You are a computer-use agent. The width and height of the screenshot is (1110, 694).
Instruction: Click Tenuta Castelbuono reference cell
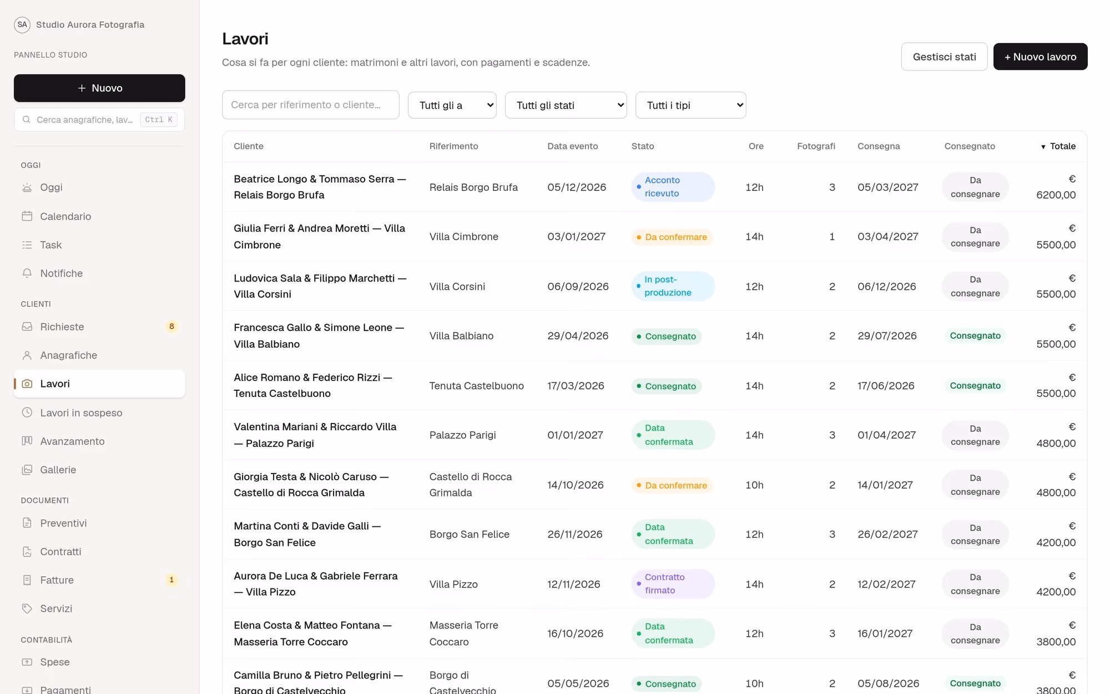(476, 386)
